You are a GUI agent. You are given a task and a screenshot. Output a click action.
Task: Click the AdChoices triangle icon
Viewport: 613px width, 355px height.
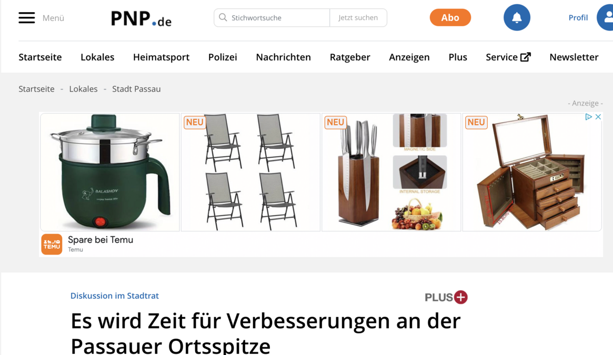point(588,117)
